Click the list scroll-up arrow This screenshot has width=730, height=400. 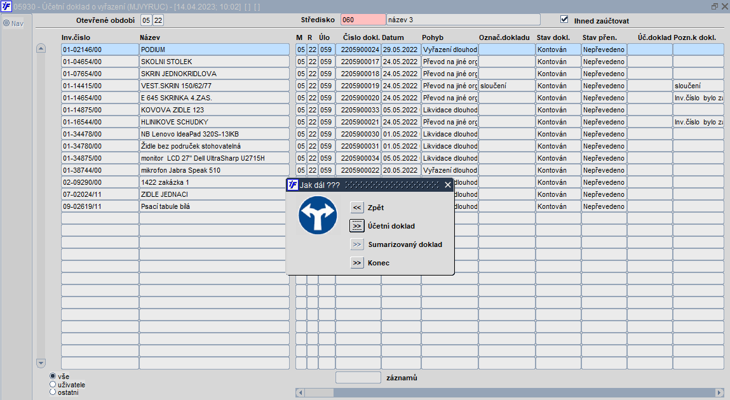pyautogui.click(x=41, y=48)
